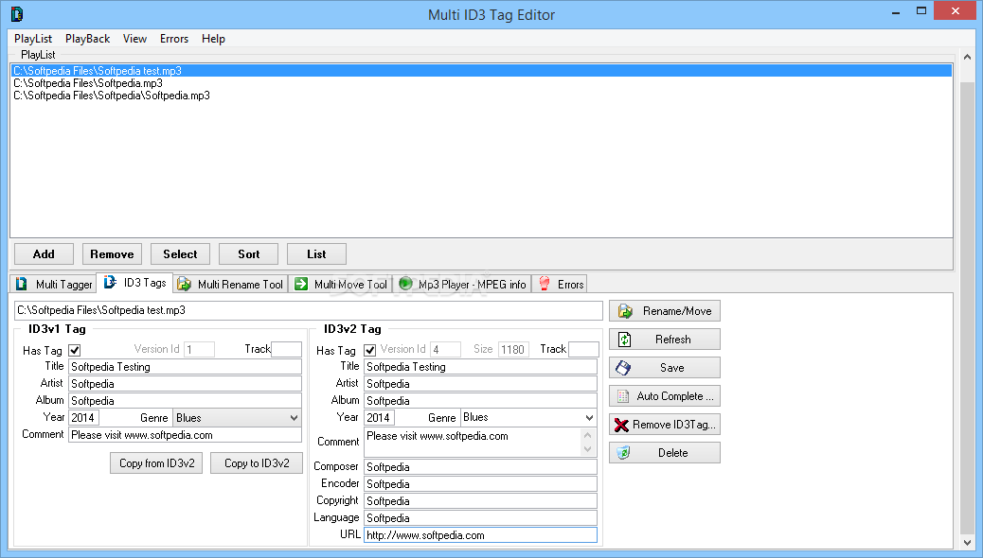Click the Select button
Screen dimensions: 983x558
181,254
